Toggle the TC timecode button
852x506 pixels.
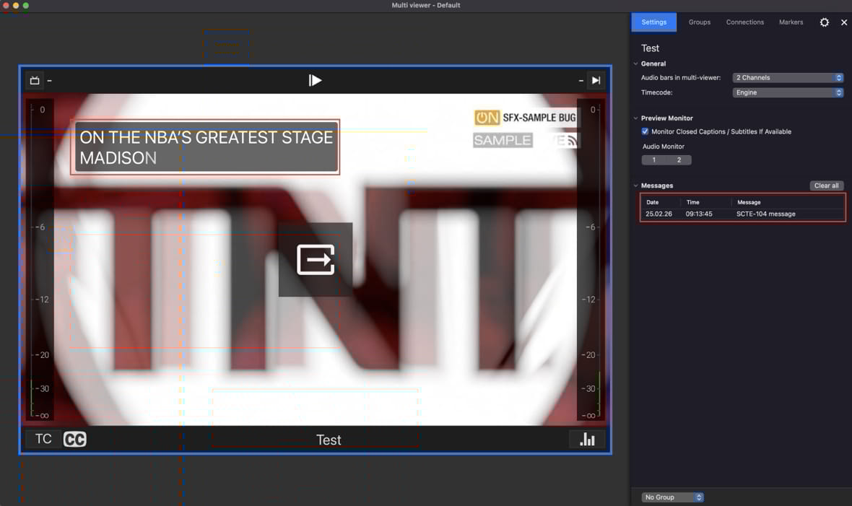[x=43, y=439]
